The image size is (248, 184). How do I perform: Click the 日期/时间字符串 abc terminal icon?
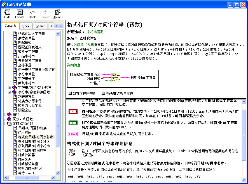[x=73, y=134]
